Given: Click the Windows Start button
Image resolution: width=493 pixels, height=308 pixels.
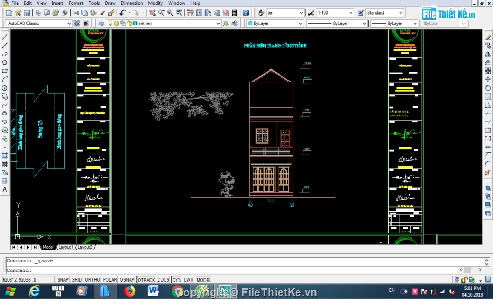Looking at the screenshot, I should tap(10, 291).
